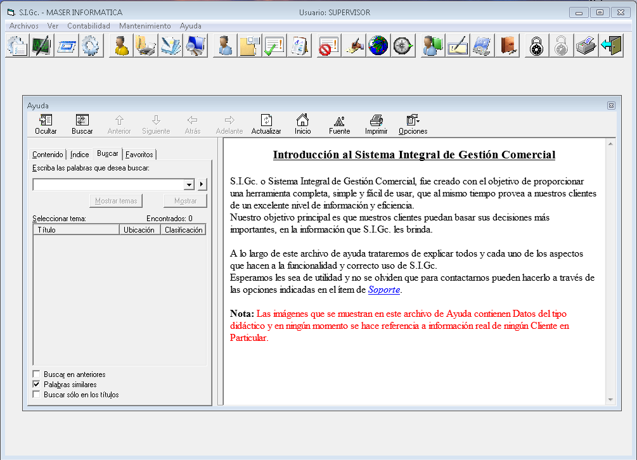Select the Buscar tab in help pane
The height and width of the screenshot is (460, 637).
108,153
